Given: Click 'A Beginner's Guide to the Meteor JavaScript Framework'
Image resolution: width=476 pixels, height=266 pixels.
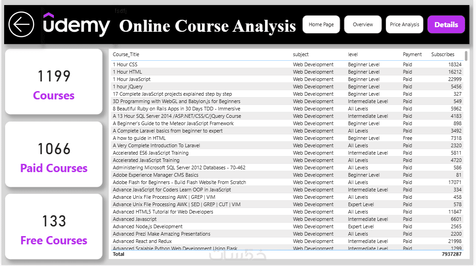Looking at the screenshot, I should [x=173, y=123].
